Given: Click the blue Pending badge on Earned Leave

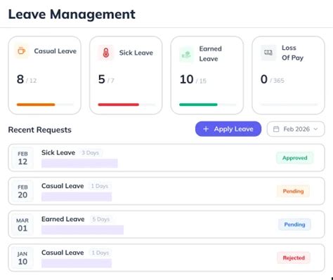Looking at the screenshot, I should pos(294,225).
